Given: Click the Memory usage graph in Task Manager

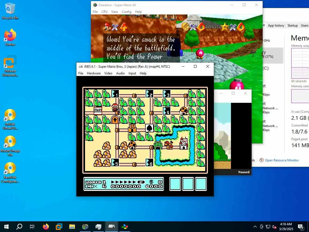Looking at the screenshot, I should pos(300,63).
